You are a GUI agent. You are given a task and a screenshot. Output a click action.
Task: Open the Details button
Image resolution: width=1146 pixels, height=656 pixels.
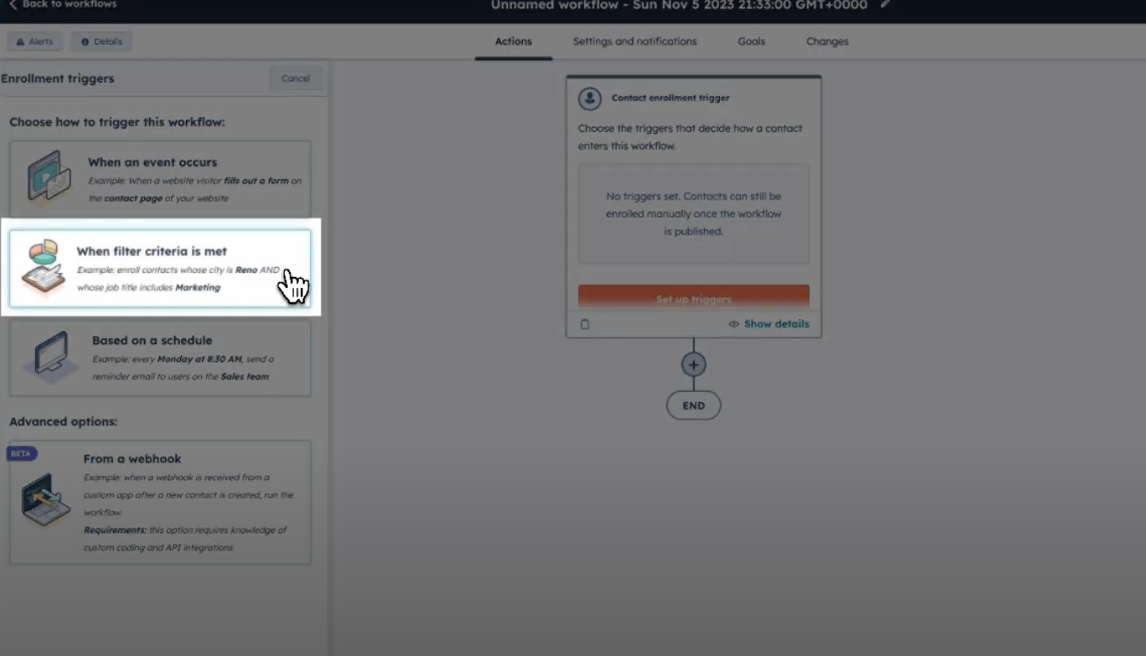(x=102, y=41)
